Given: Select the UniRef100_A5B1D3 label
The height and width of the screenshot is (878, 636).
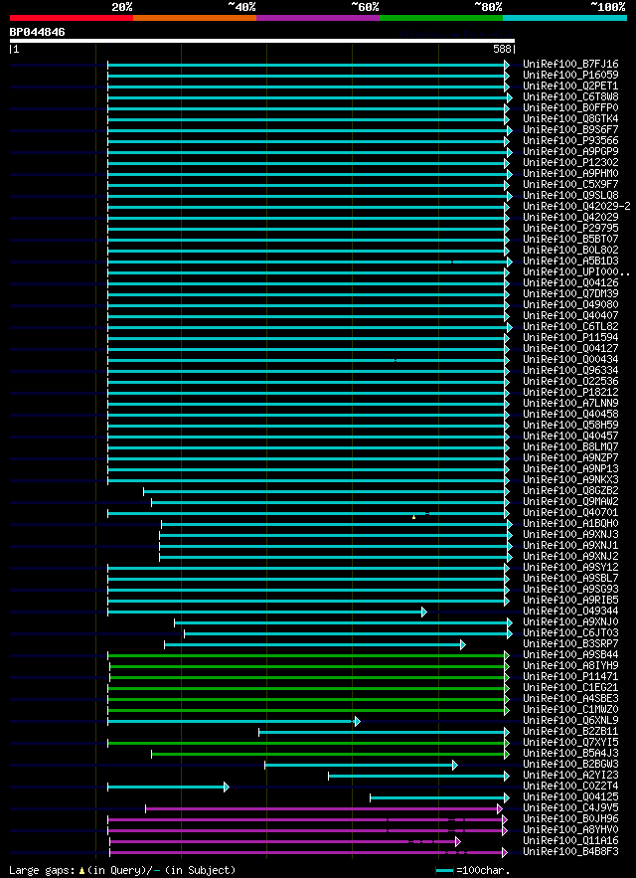Looking at the screenshot, I should pos(570,262).
